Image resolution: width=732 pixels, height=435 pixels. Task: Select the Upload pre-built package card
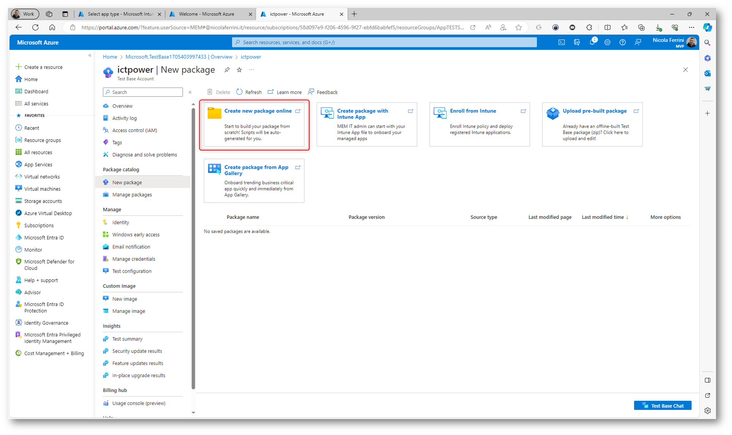(595, 111)
